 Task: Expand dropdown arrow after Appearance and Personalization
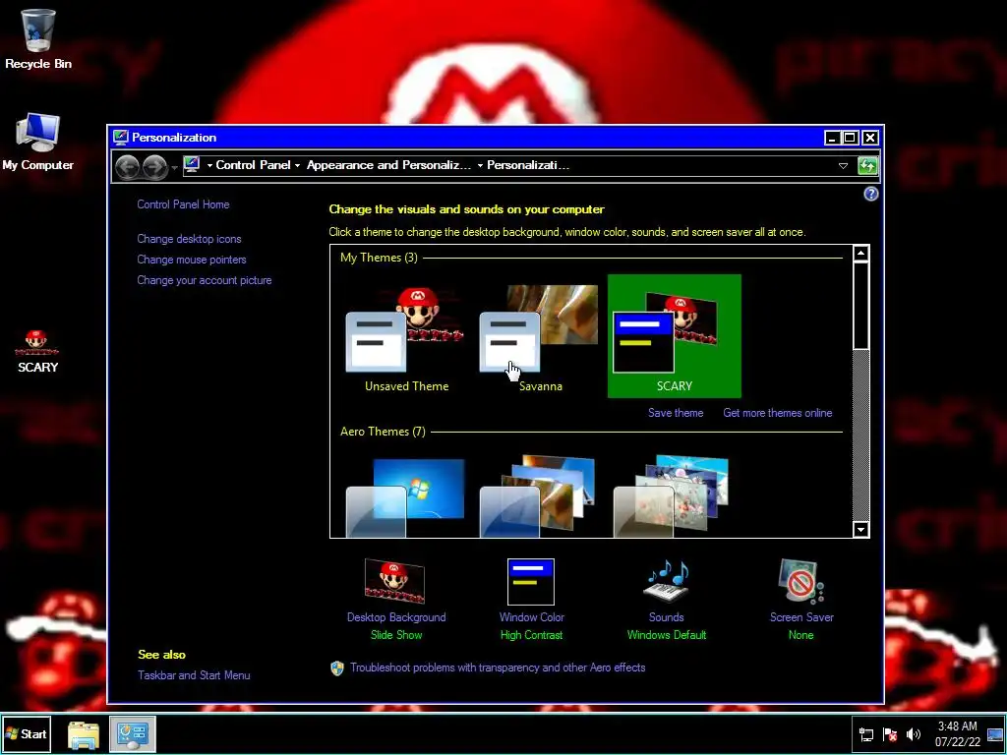click(480, 165)
